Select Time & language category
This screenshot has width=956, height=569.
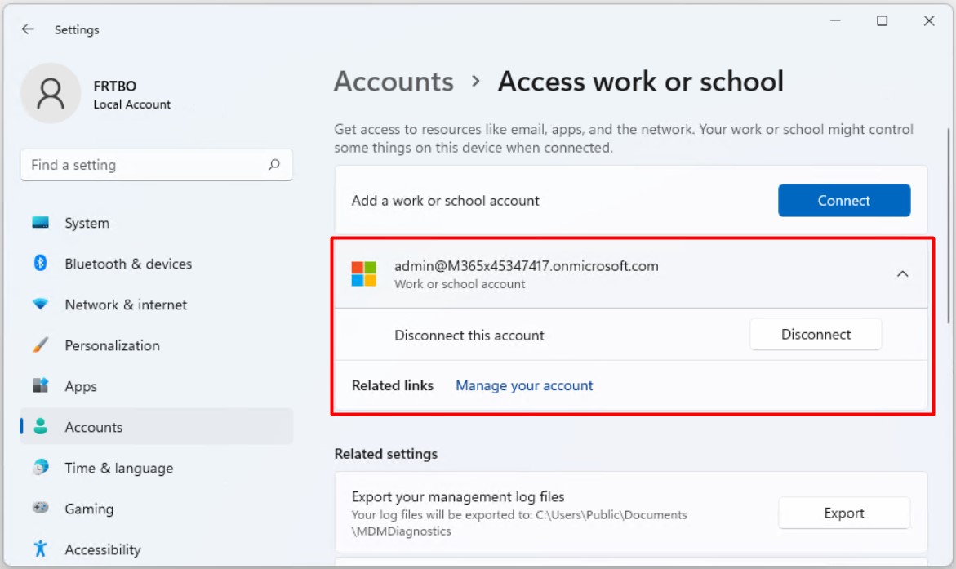click(119, 469)
